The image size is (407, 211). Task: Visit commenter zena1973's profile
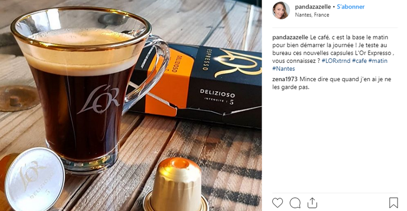click(285, 79)
